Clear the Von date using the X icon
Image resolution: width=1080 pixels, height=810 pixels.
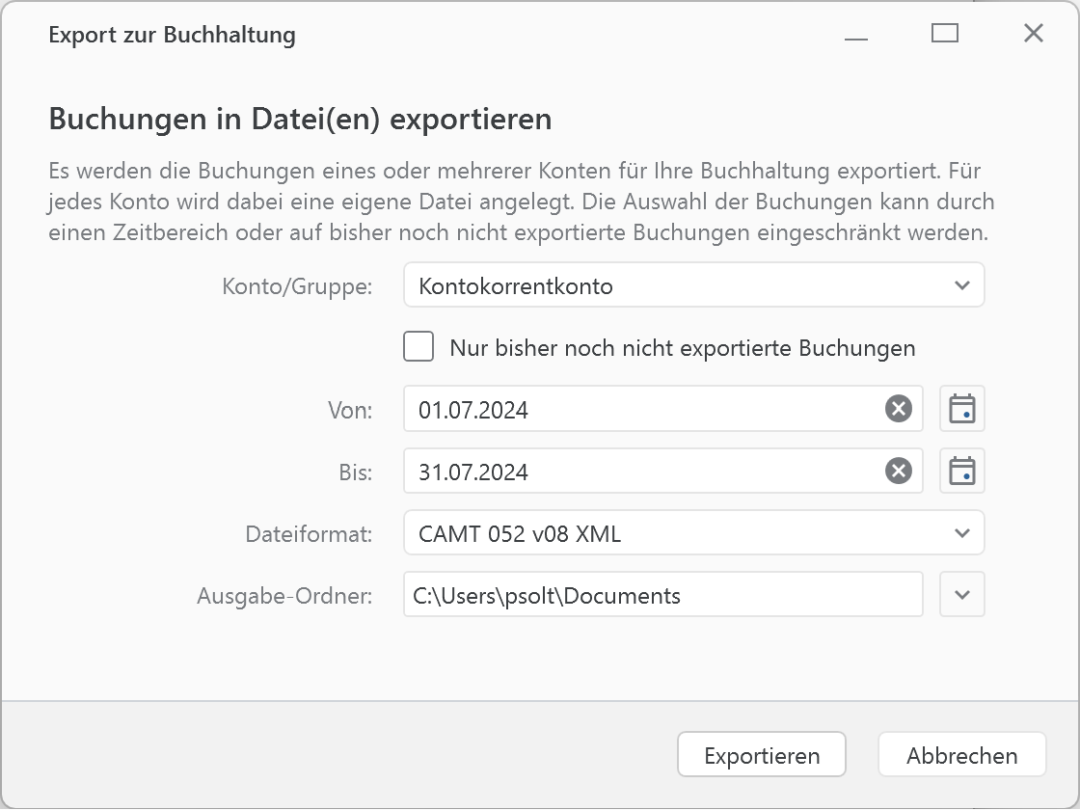(x=899, y=409)
